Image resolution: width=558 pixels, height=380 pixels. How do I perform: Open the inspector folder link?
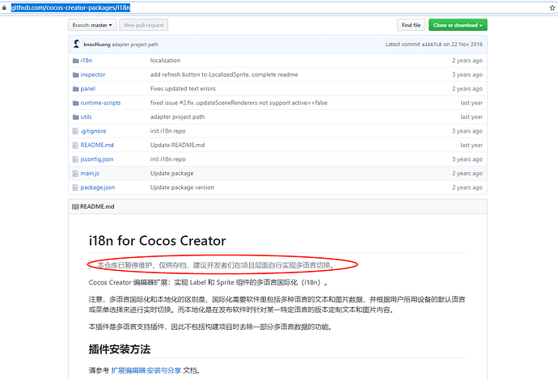pos(93,74)
